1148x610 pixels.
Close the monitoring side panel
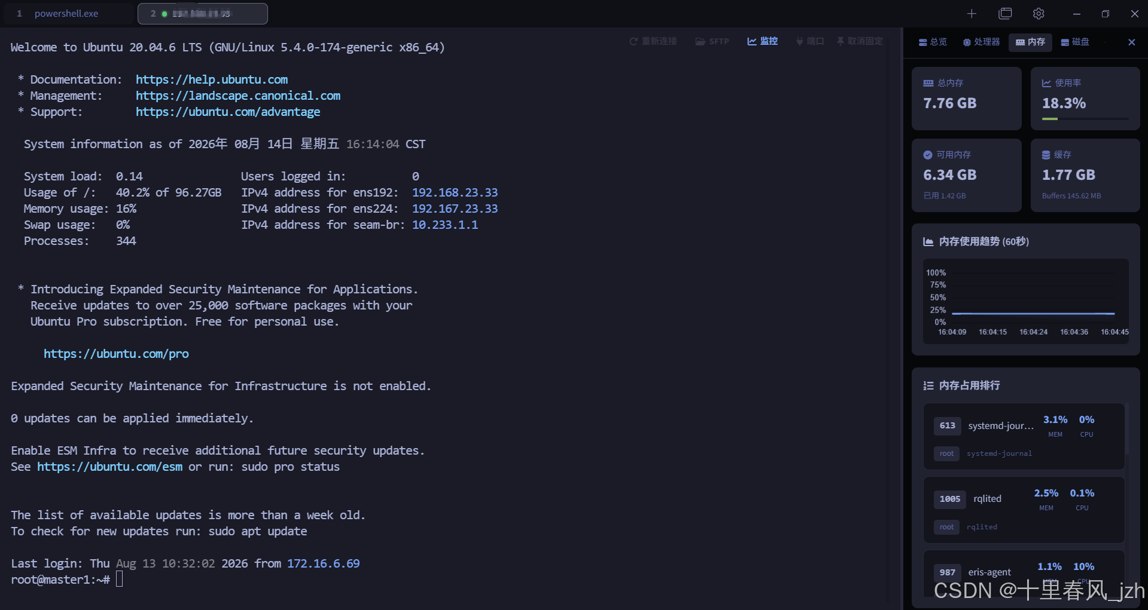pos(1131,42)
